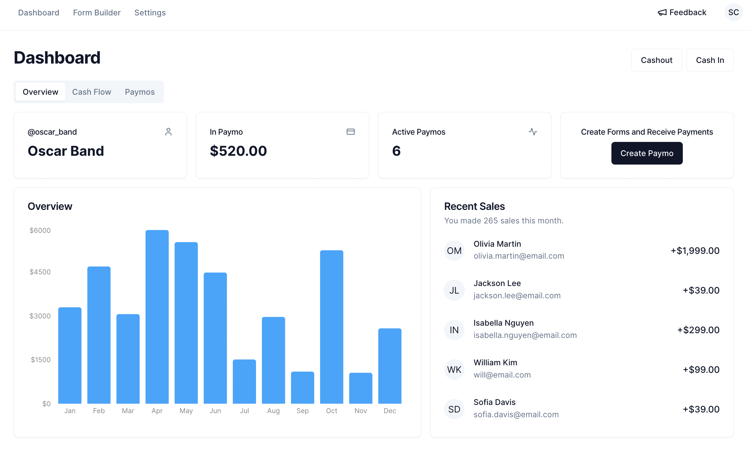Click the Dashboard navigation link
The height and width of the screenshot is (449, 752).
point(39,13)
